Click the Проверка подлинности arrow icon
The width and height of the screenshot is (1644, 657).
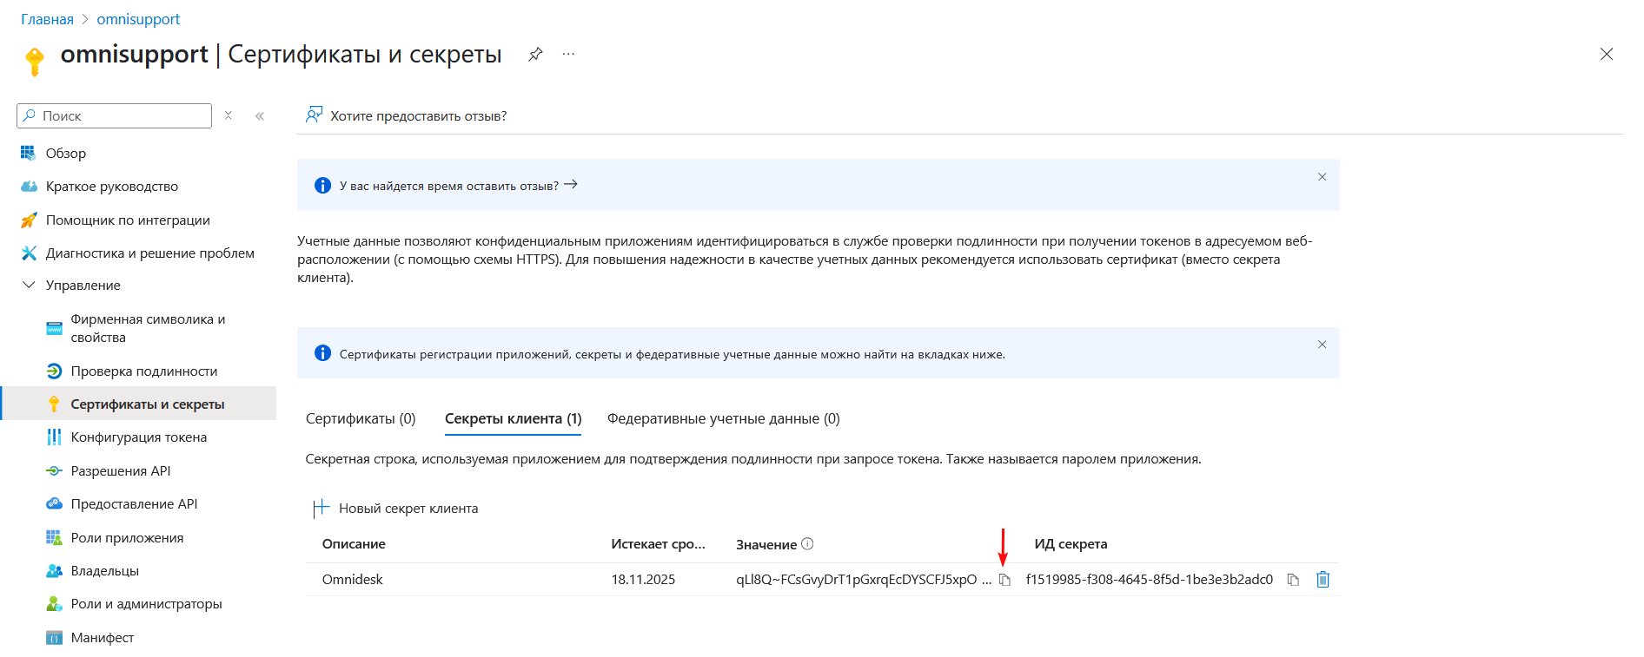[54, 371]
